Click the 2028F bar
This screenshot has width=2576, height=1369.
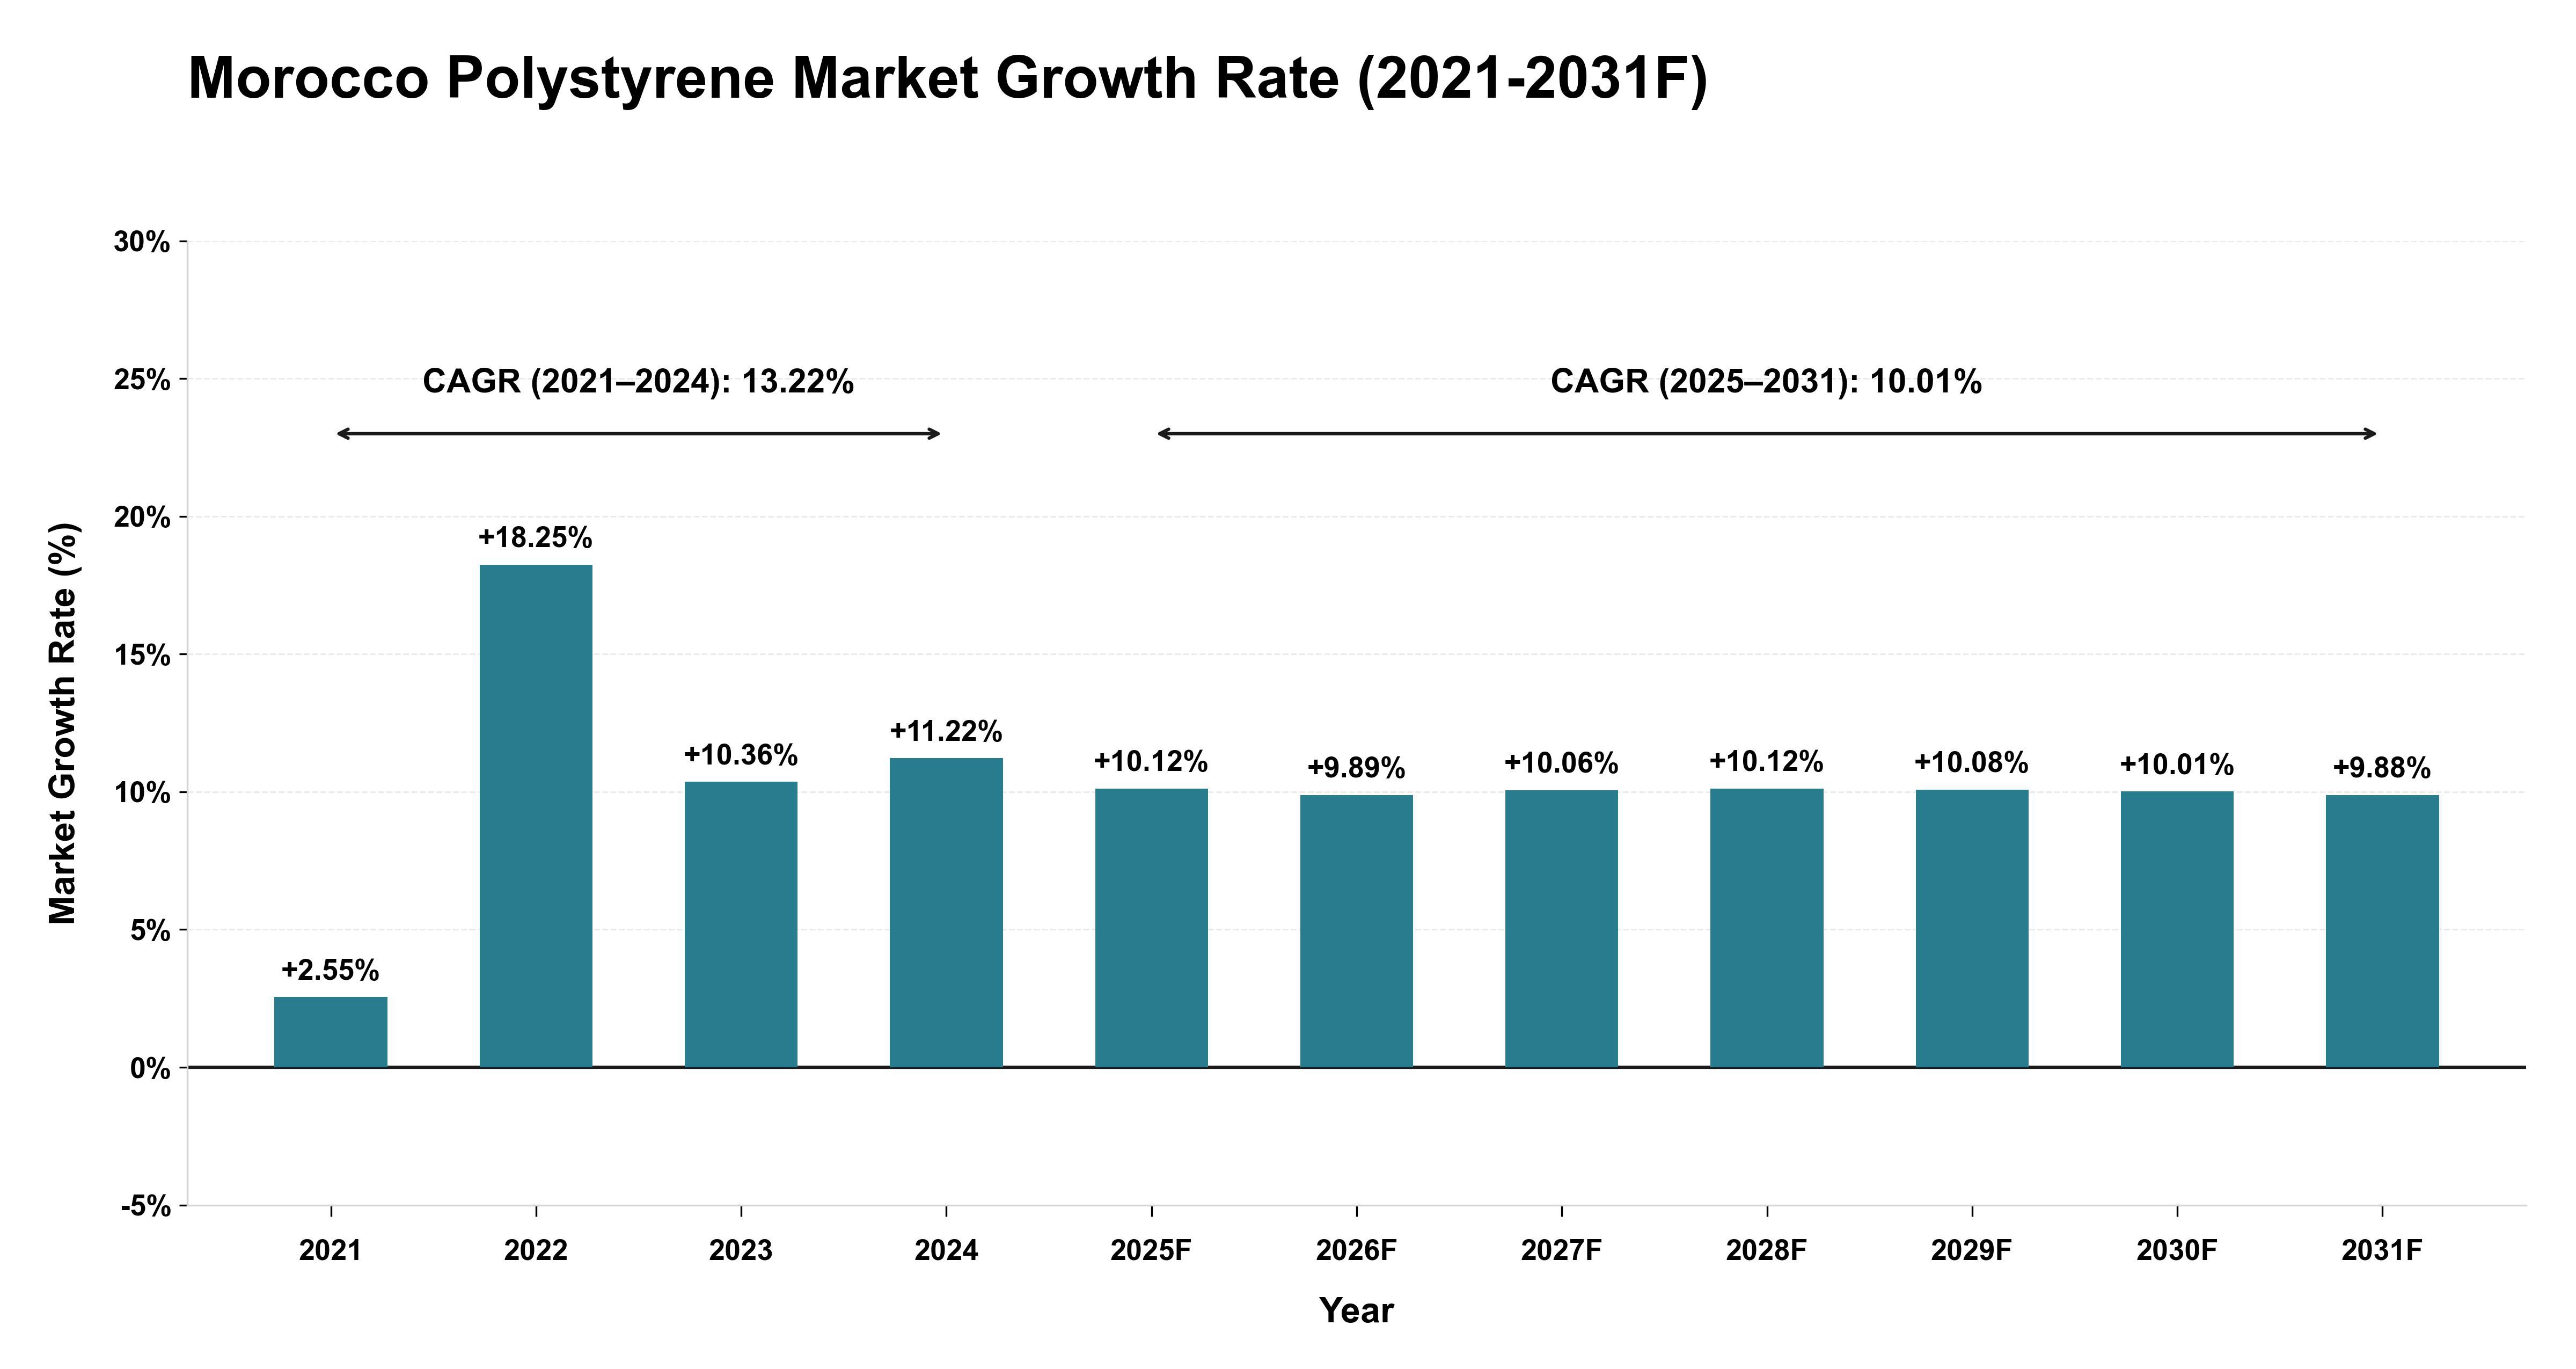coord(1766,928)
